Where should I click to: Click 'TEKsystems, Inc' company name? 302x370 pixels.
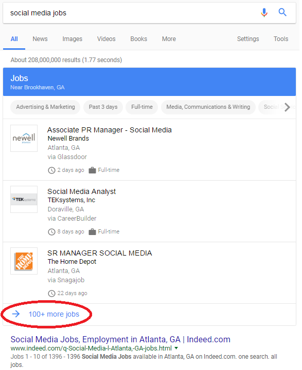(x=72, y=200)
